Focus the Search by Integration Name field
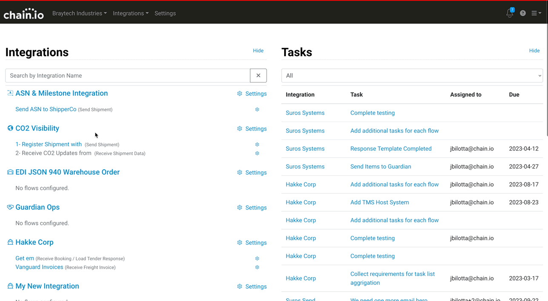The height and width of the screenshot is (301, 548). tap(128, 76)
